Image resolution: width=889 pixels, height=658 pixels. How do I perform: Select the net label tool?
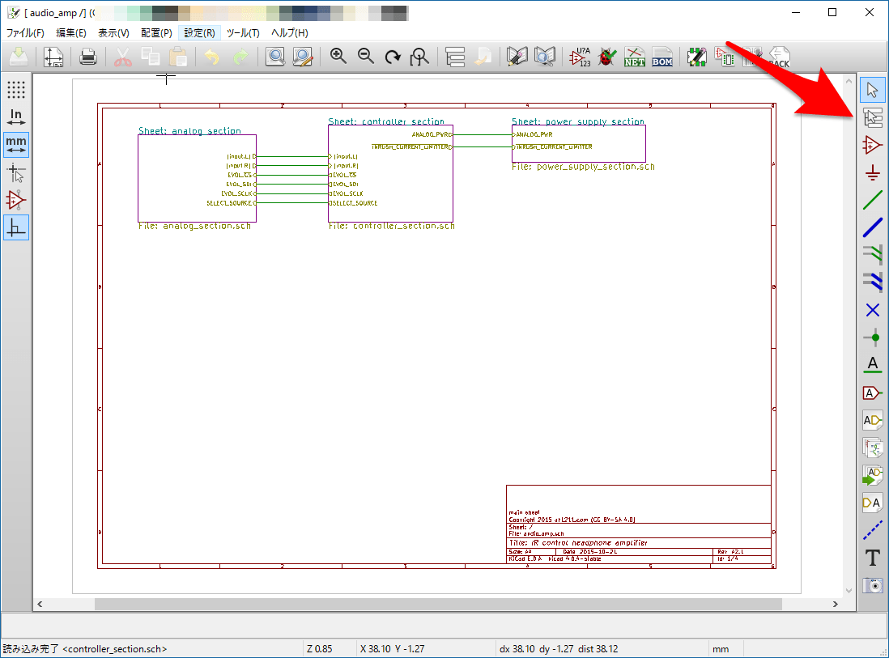873,365
